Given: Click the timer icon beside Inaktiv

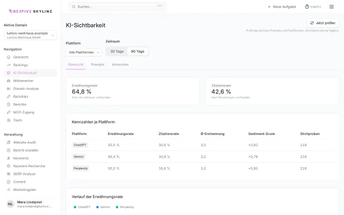Looking at the screenshot, I should (x=307, y=6).
